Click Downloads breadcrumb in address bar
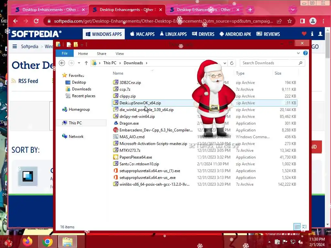Viewport: 331px width, 248px height. pyautogui.click(x=133, y=63)
